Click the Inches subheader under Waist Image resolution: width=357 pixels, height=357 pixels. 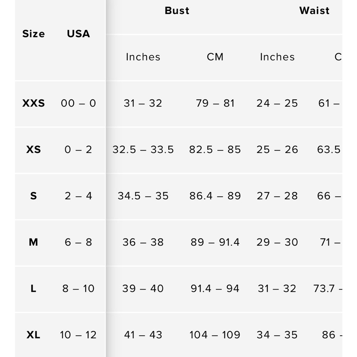[277, 57]
